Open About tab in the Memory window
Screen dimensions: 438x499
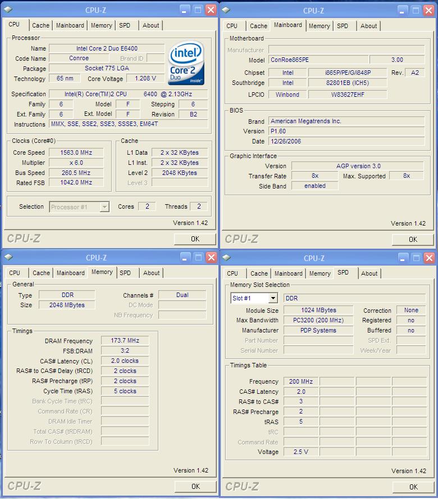click(152, 273)
